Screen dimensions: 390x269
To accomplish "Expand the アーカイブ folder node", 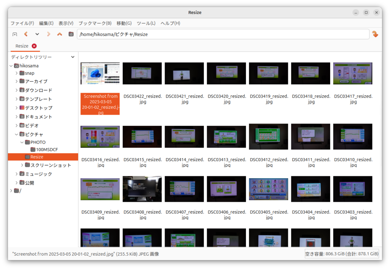I will pyautogui.click(x=17, y=81).
